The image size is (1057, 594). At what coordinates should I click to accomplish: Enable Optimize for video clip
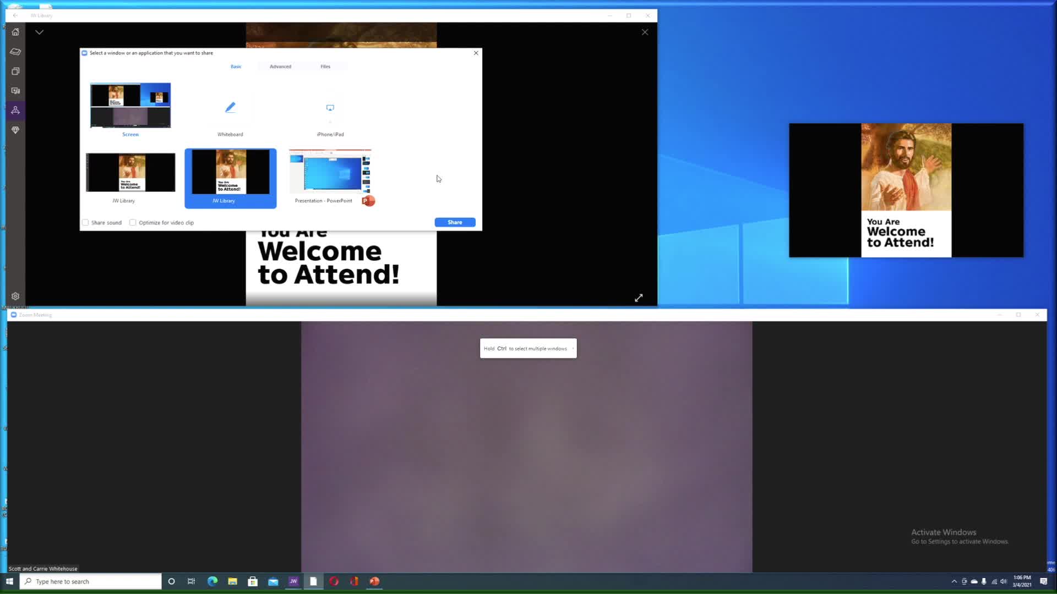click(x=133, y=222)
